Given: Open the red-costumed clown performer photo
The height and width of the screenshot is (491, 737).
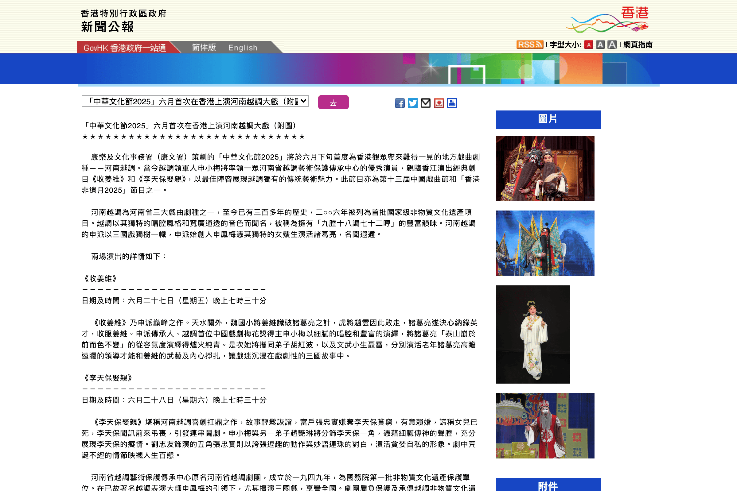Looking at the screenshot, I should click(545, 426).
